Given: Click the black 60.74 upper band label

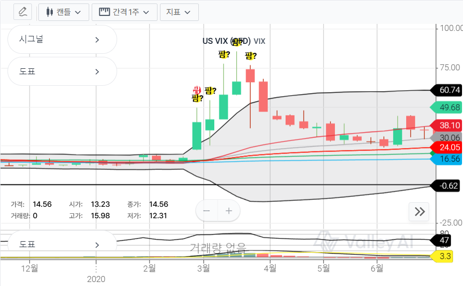Looking at the screenshot, I should point(447,90).
